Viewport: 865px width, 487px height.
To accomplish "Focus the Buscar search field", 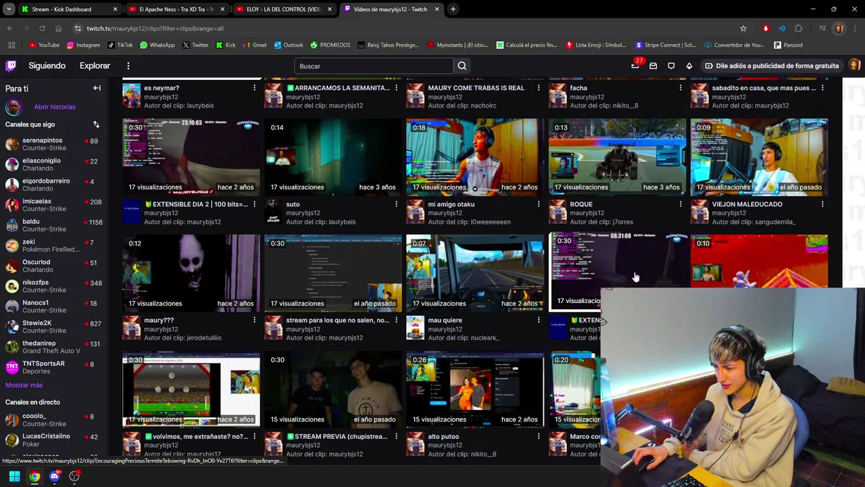I will pyautogui.click(x=374, y=66).
